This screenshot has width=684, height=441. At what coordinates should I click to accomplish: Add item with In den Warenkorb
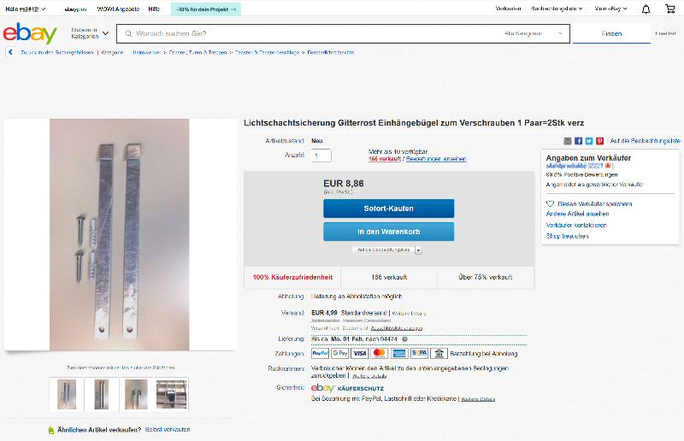coord(389,232)
